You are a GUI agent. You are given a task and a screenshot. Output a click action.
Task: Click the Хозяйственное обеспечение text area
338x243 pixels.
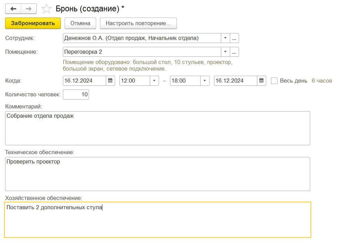tap(157, 220)
